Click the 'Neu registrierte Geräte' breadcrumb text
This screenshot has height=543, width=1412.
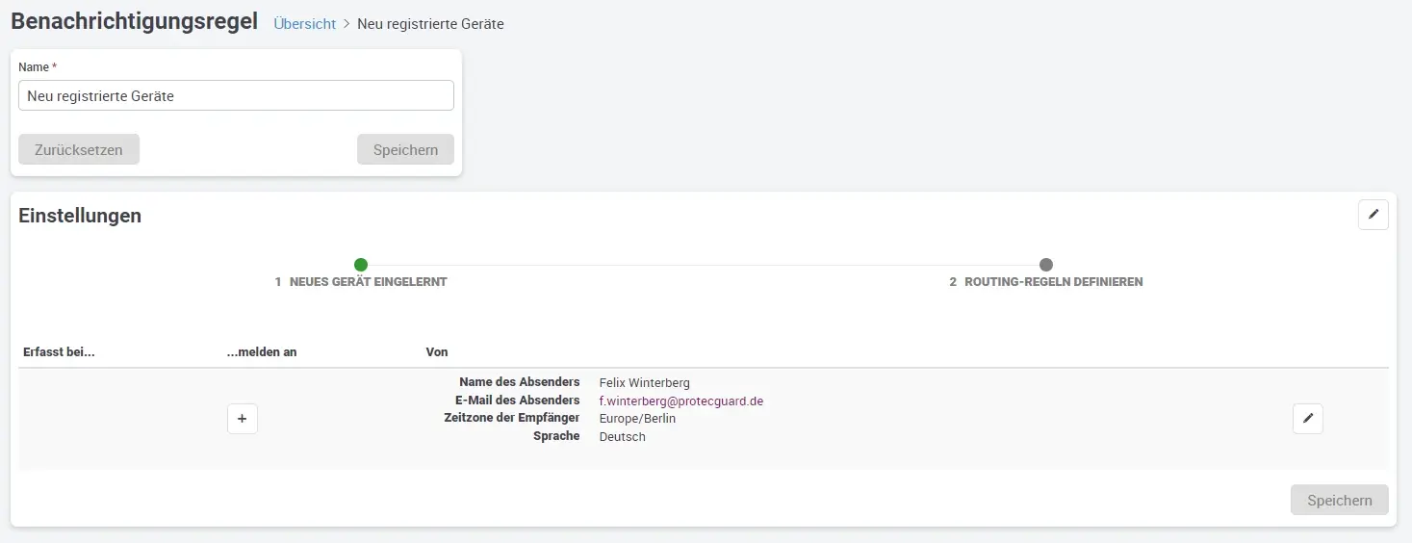pos(430,24)
